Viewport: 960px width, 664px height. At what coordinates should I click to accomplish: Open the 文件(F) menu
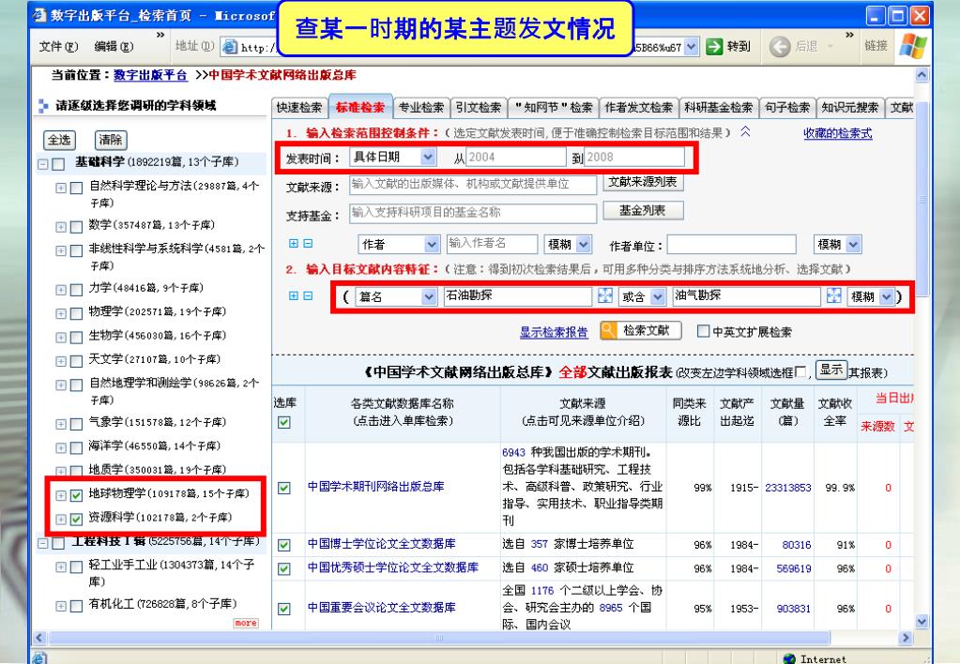pos(59,47)
